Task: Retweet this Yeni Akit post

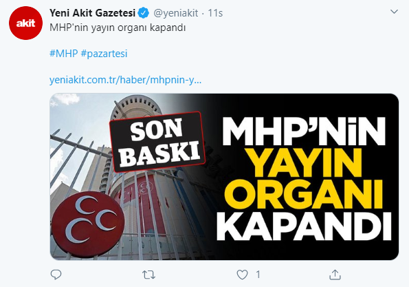Action: click(148, 275)
